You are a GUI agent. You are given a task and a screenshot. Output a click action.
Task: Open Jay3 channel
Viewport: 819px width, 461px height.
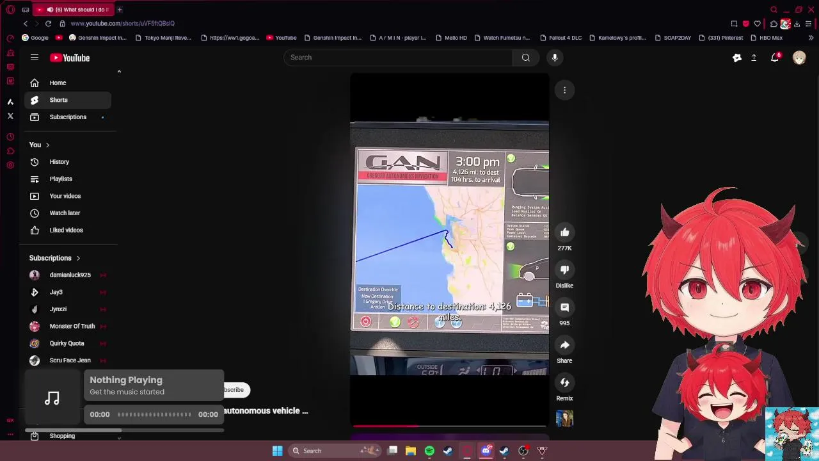68,292
